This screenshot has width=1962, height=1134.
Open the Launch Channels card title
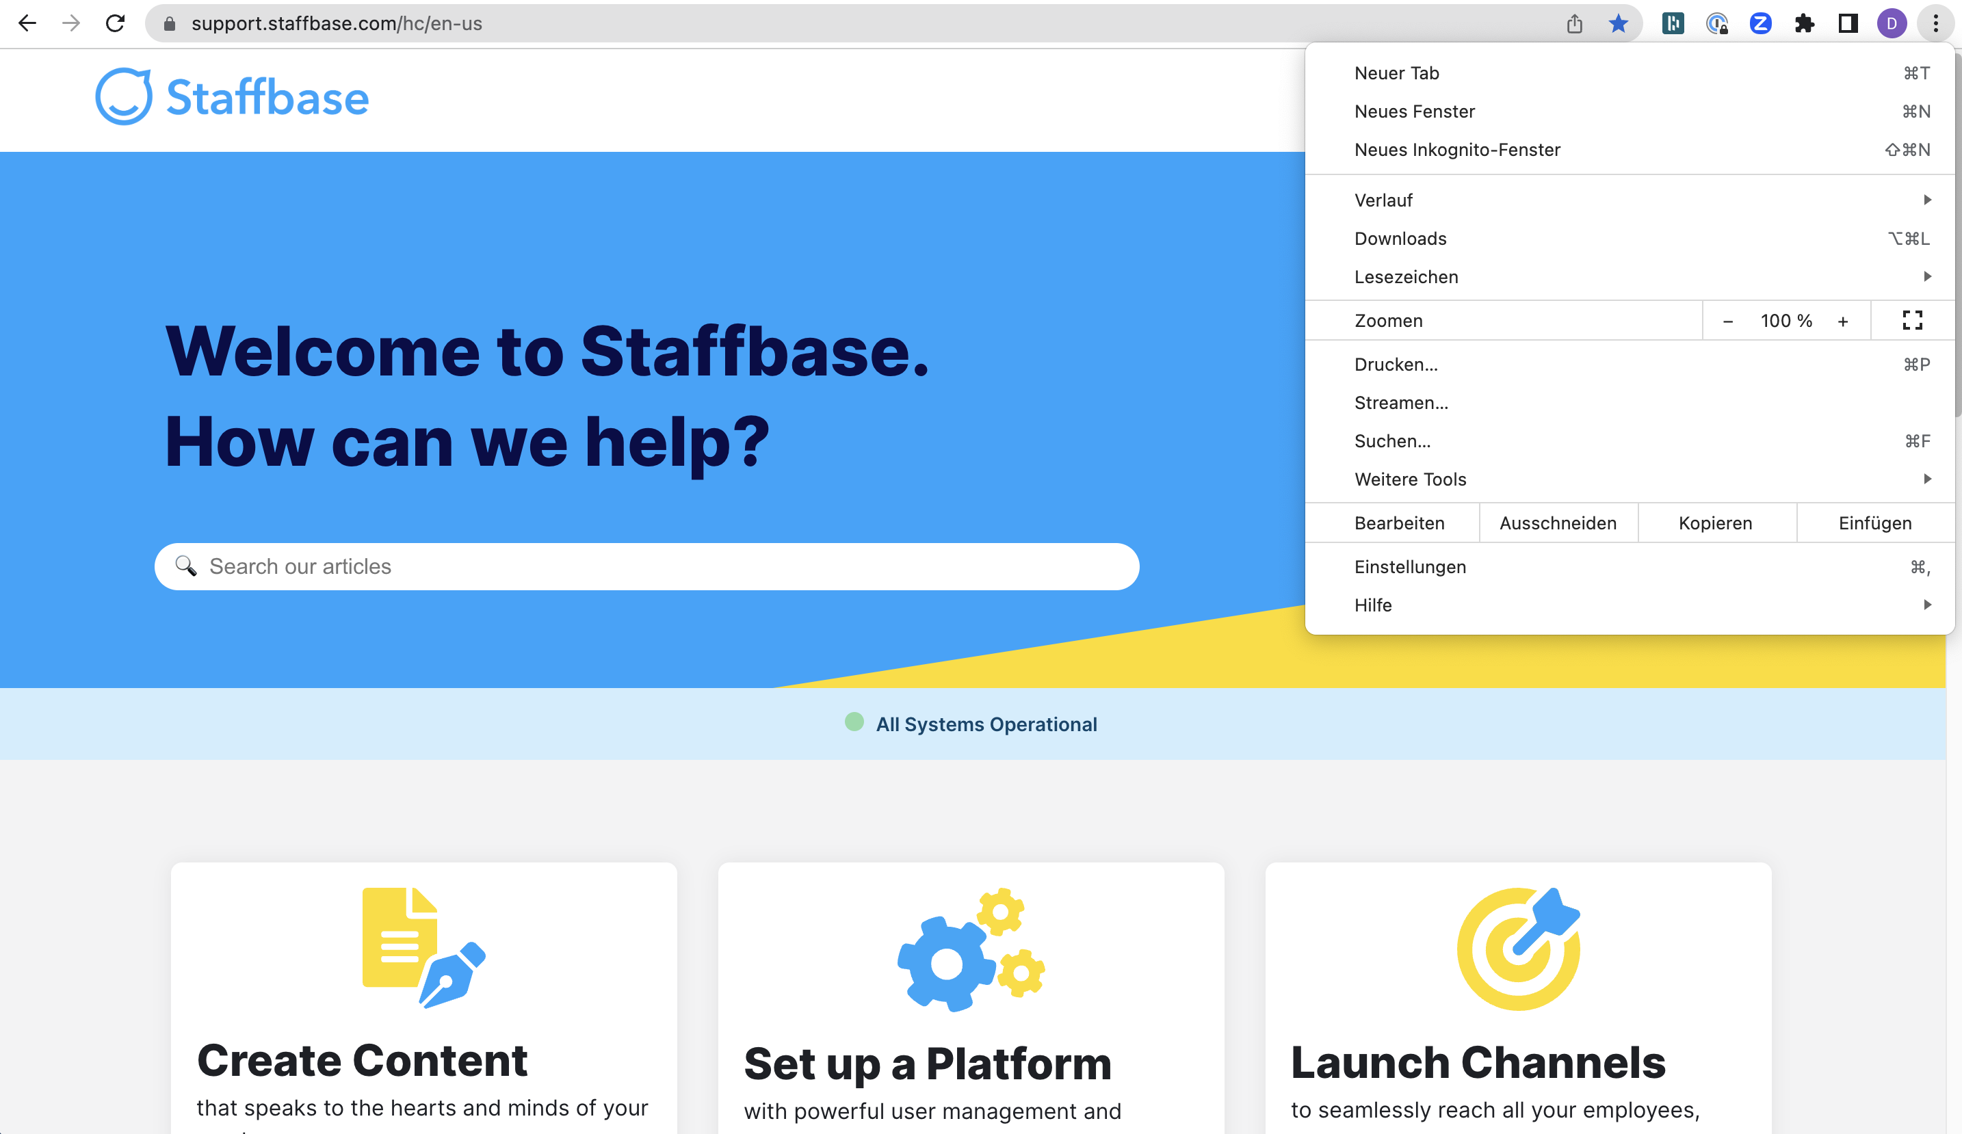1478,1062
